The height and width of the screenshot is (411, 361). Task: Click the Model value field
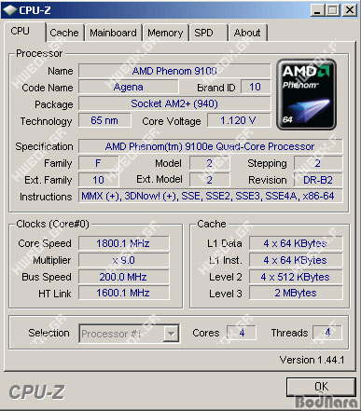(210, 163)
